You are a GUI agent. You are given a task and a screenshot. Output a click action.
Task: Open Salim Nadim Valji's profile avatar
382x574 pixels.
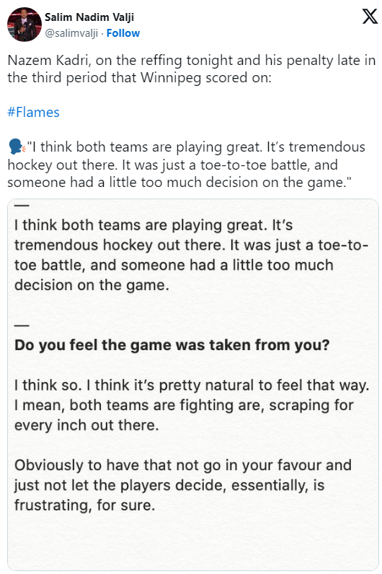pyautogui.click(x=24, y=24)
